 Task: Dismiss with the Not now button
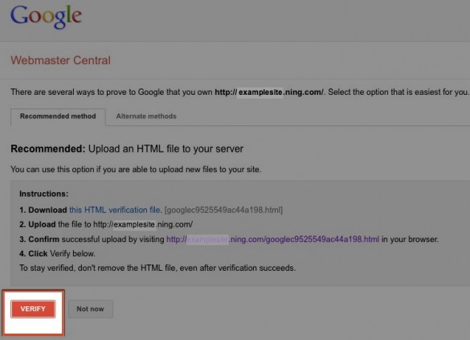[91, 309]
